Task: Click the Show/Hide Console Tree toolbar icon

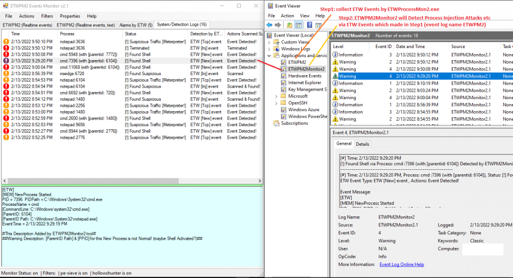Action: (299, 25)
